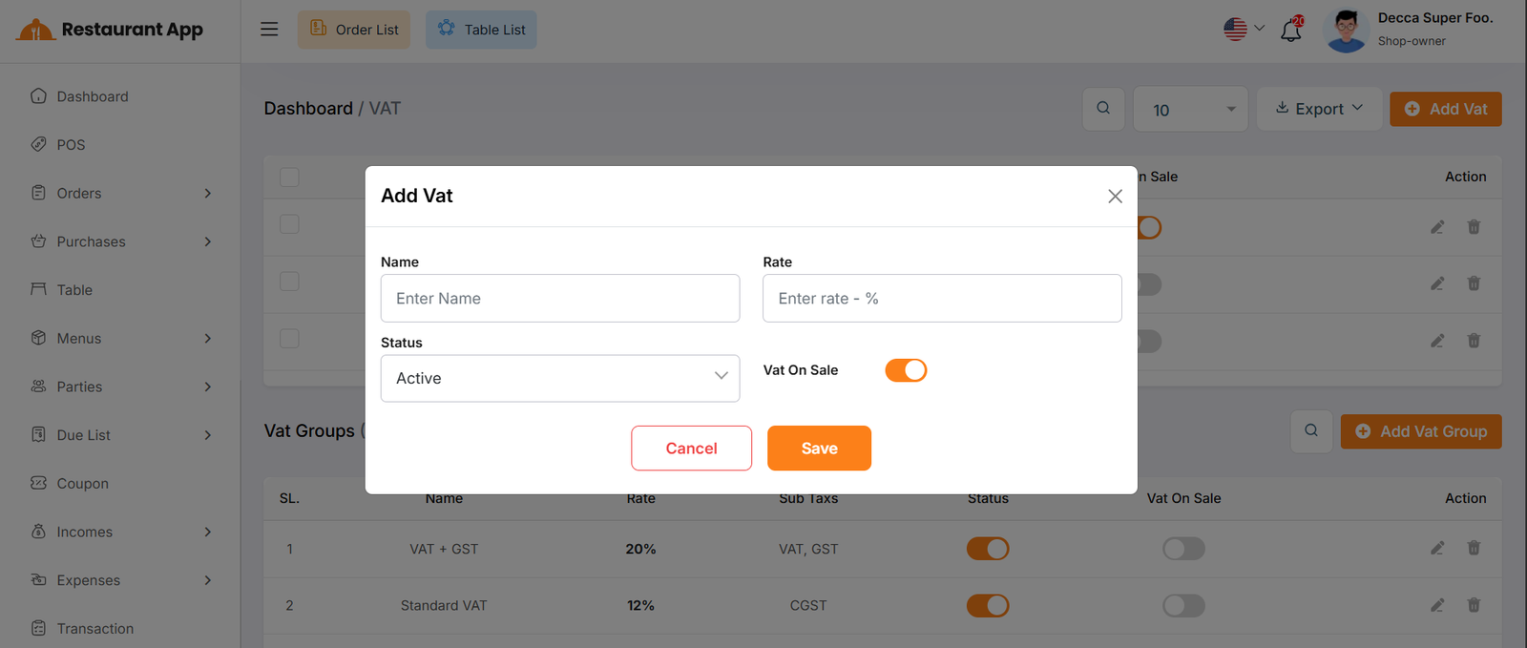Toggle Status switch for VAT + GST
This screenshot has height=648, width=1527.
(x=988, y=549)
